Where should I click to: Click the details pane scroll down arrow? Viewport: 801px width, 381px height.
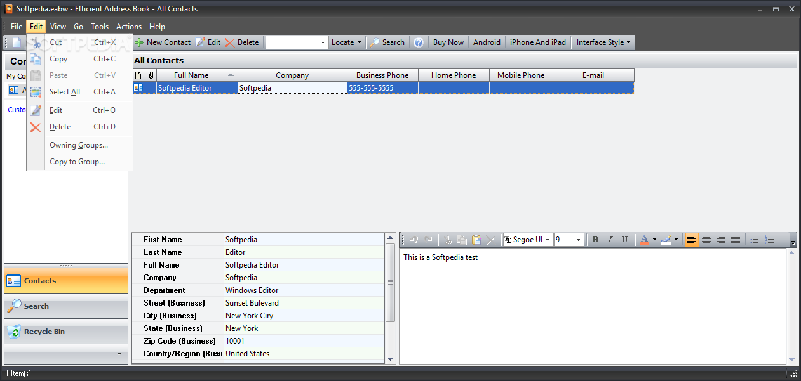coord(390,359)
